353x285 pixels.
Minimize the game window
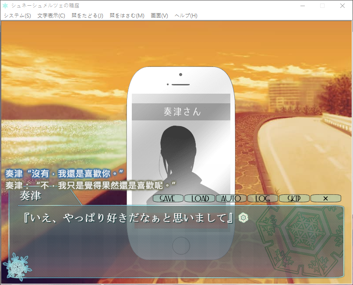302,6
